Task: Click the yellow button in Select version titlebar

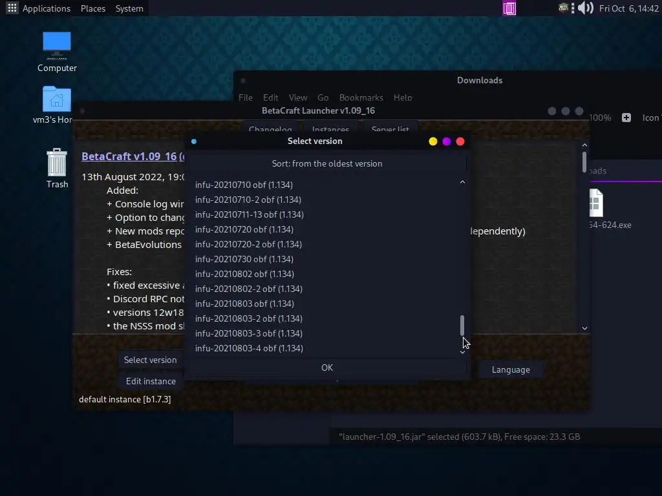Action: (x=432, y=141)
